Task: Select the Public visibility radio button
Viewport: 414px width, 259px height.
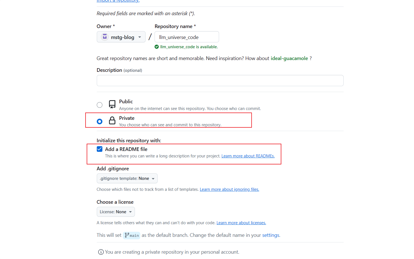Action: [x=100, y=105]
